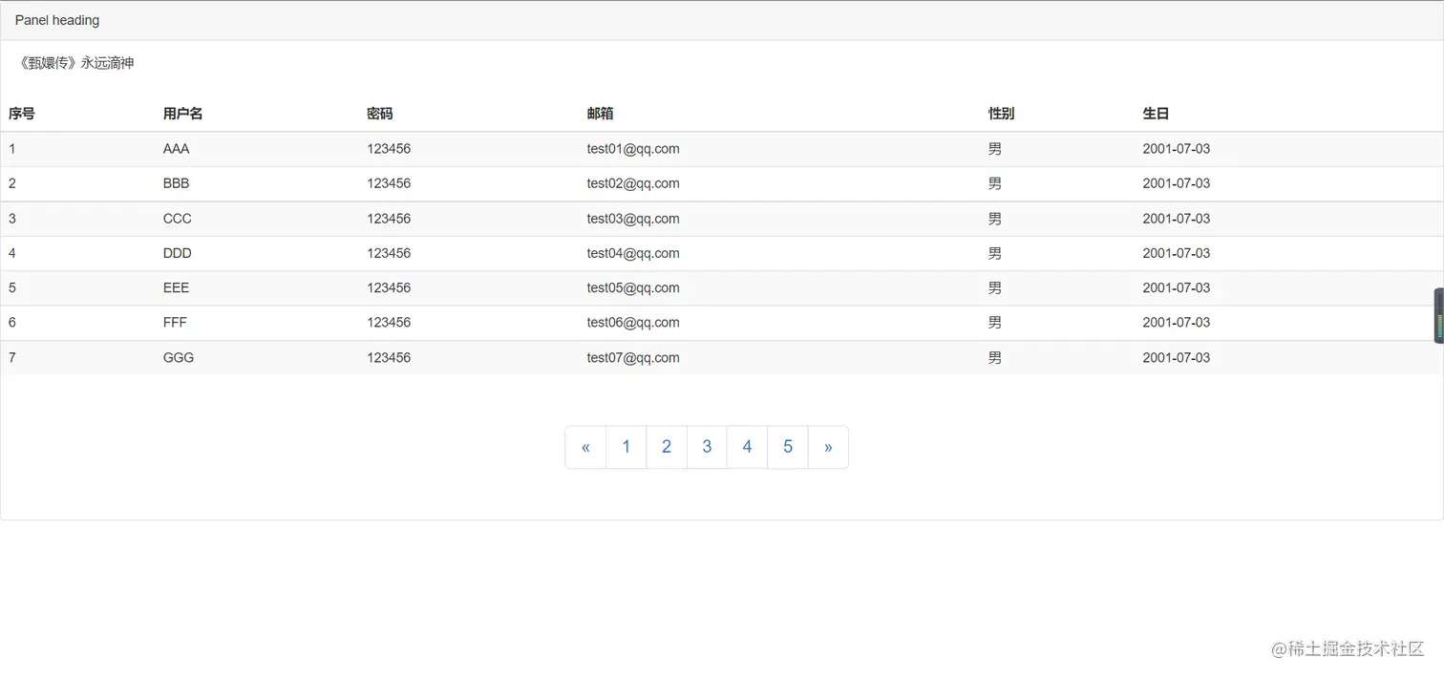
Task: Click email test03@qq.com
Action: click(x=633, y=219)
